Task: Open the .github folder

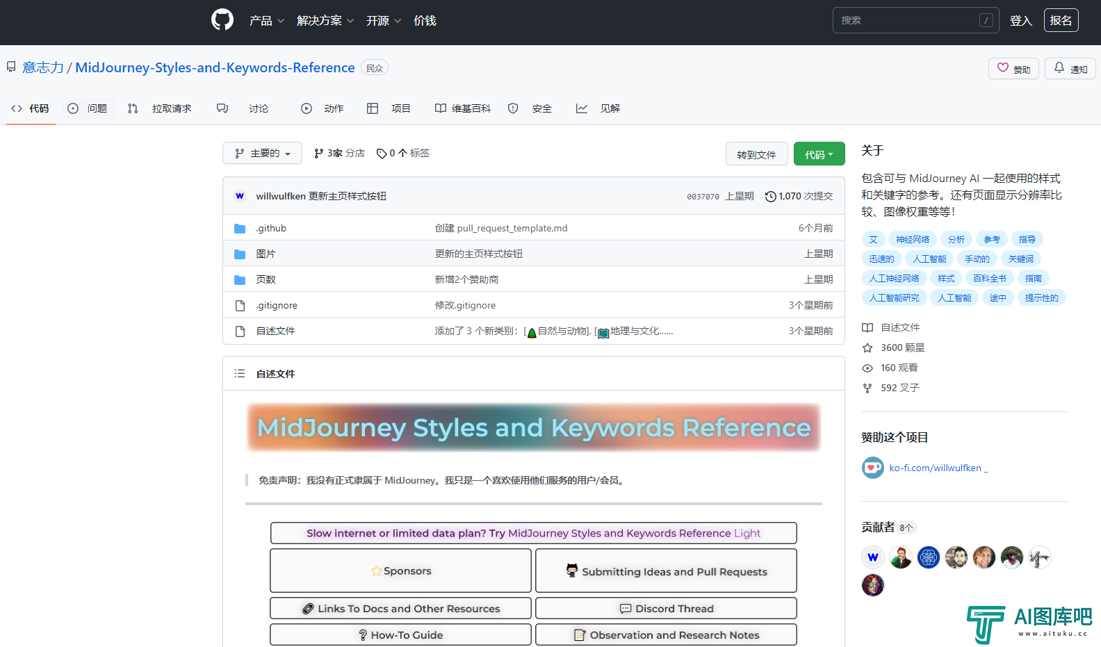Action: (x=271, y=228)
